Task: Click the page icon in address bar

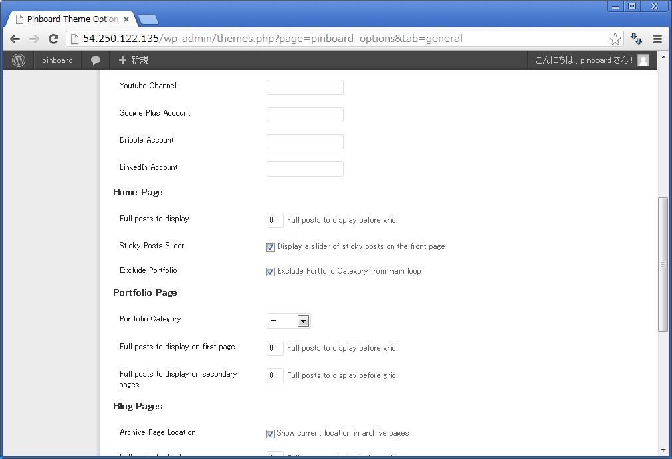Action: point(74,39)
